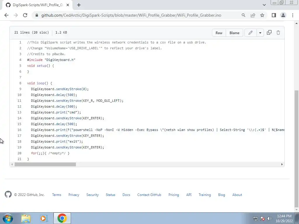Image resolution: width=299 pixels, height=224 pixels.
Task: Click the GitHub footer logo
Action: 8,195
